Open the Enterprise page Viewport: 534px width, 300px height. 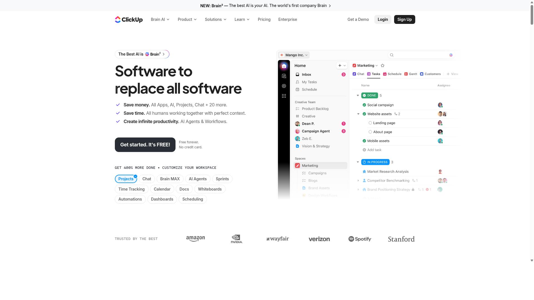[288, 19]
